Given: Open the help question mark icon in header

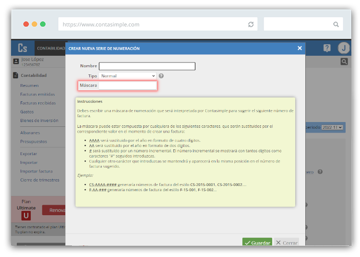Looking at the screenshot, I should click(x=327, y=48).
